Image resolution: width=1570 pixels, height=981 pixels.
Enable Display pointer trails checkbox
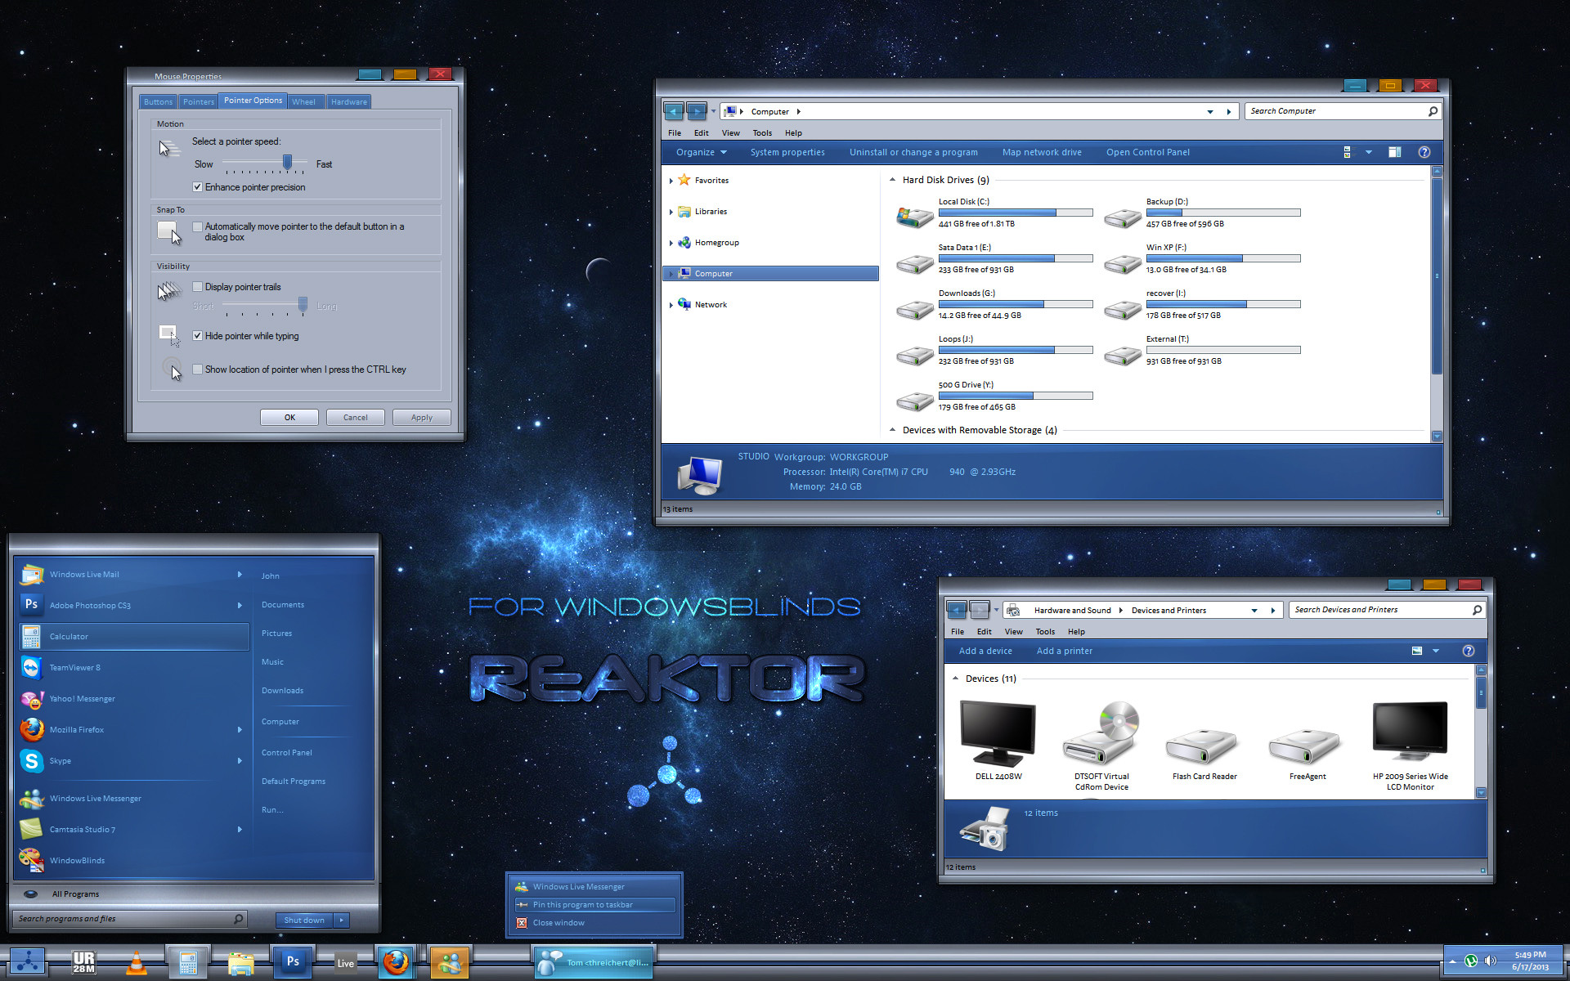[197, 287]
